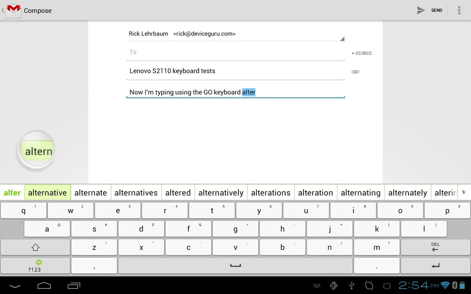471x294 pixels.
Task: Hit the U key
Action: (306, 210)
